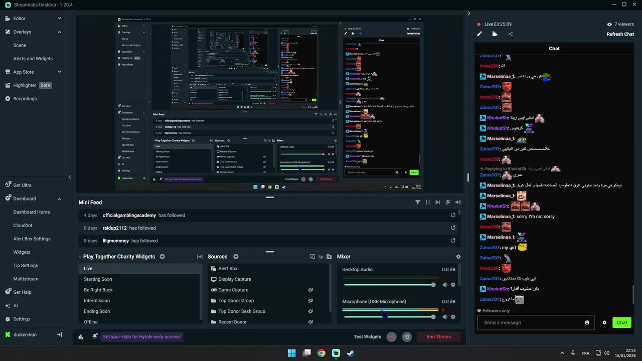Skip the current alert in Mini Feed

pyautogui.click(x=438, y=203)
